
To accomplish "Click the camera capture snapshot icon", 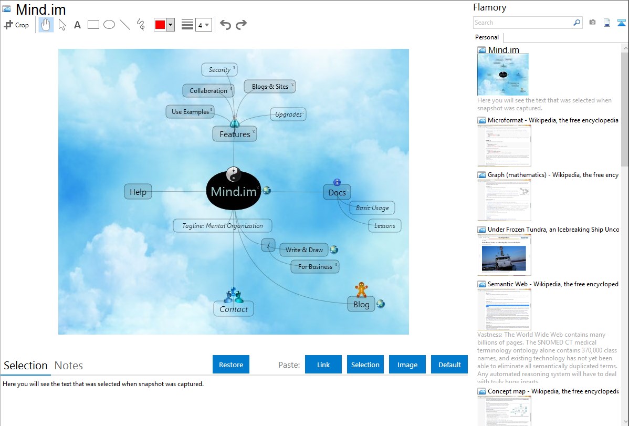I will point(592,23).
